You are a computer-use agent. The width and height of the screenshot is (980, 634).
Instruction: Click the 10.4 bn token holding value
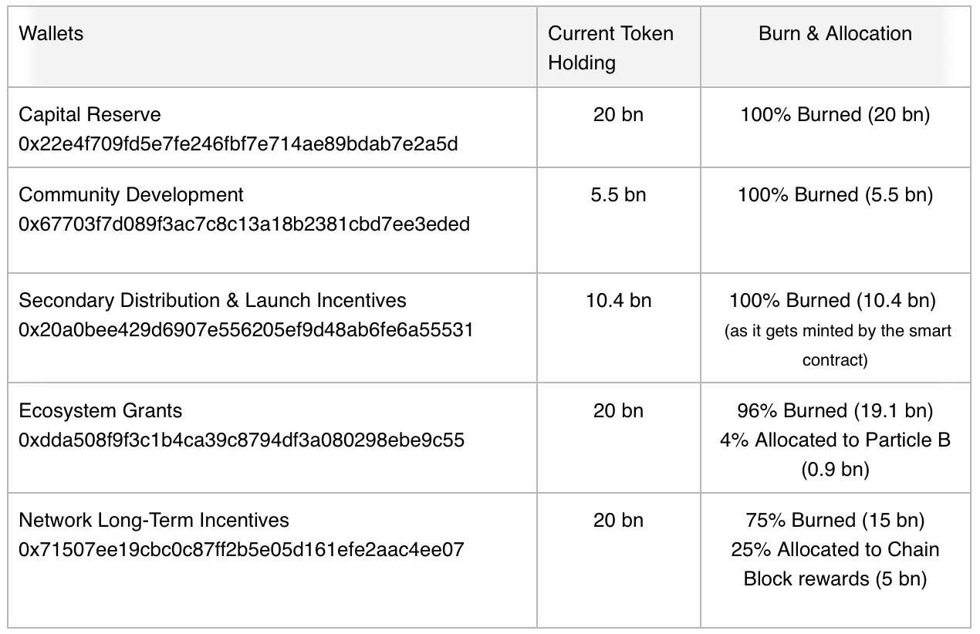coord(618,300)
